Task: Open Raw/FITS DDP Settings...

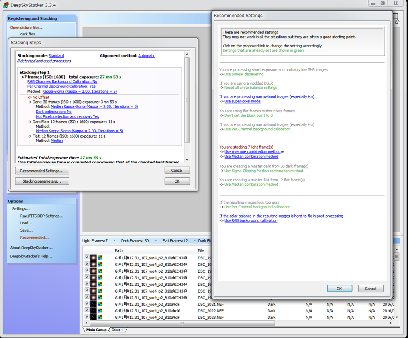Action: tap(41, 216)
